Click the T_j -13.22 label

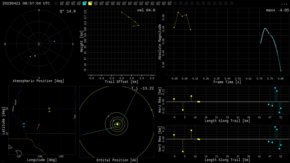[142, 89]
